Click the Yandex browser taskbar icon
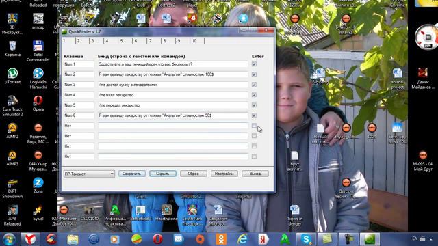Image resolution: width=438 pixels, height=246 pixels. pos(30,239)
